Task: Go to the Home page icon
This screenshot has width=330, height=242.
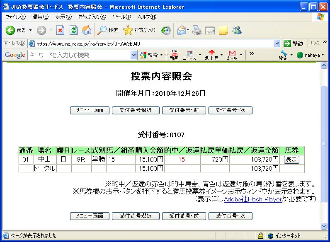Action: click(87, 30)
